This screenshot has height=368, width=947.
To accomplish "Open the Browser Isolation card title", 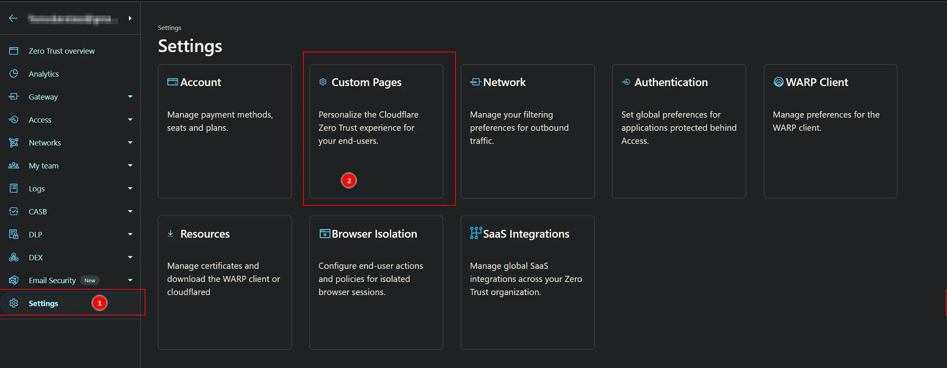I will pos(374,234).
